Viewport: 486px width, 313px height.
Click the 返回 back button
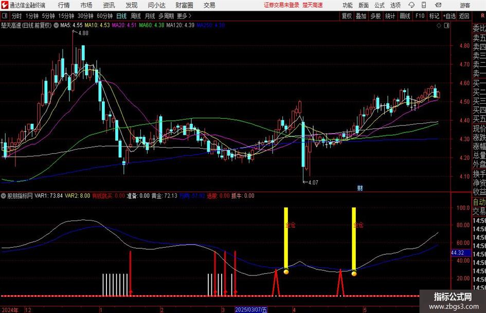[x=464, y=16]
